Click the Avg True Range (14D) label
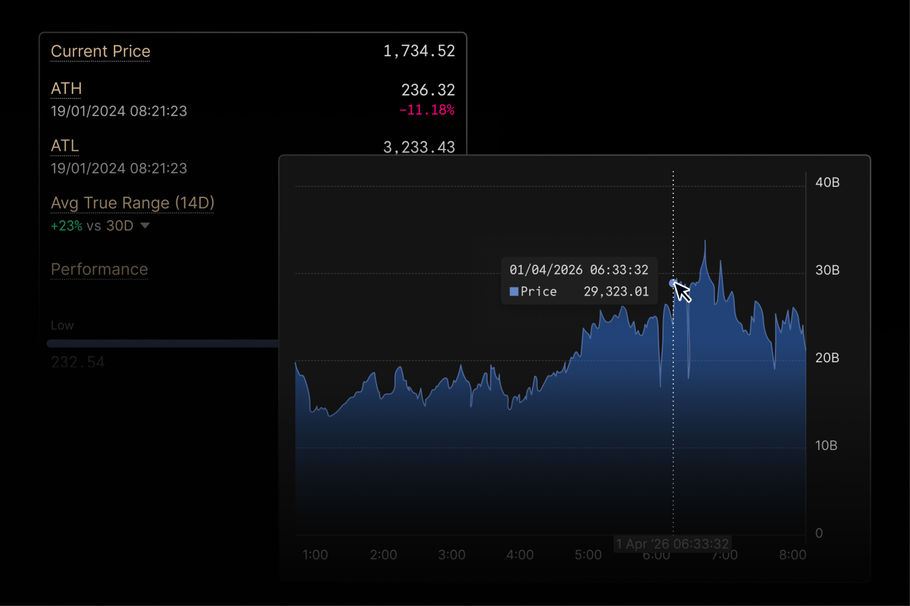910x606 pixels. [133, 203]
